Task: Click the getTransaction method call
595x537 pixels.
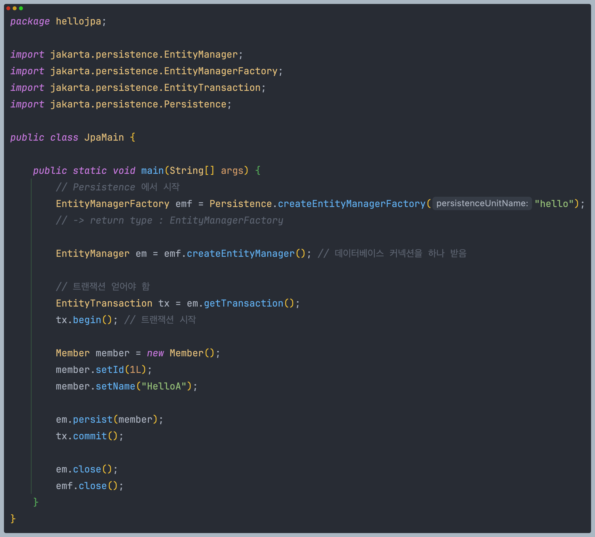Action: (243, 303)
